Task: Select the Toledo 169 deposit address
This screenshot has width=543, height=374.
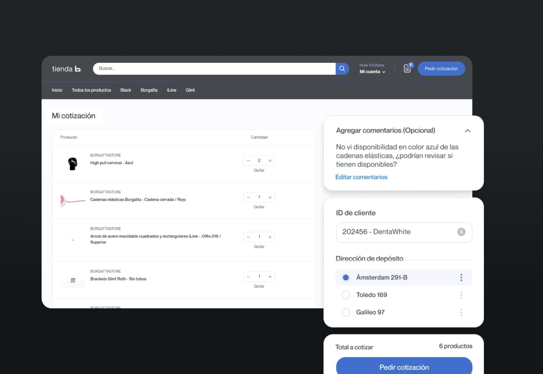Action: [x=346, y=295]
